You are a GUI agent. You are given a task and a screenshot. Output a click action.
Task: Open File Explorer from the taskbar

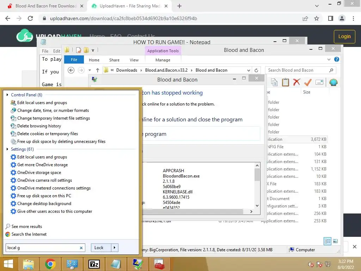(x=28, y=264)
